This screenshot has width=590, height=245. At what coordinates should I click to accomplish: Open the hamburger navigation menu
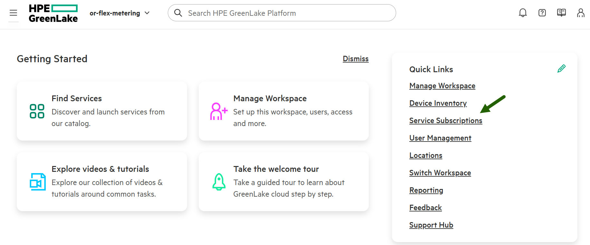13,13
